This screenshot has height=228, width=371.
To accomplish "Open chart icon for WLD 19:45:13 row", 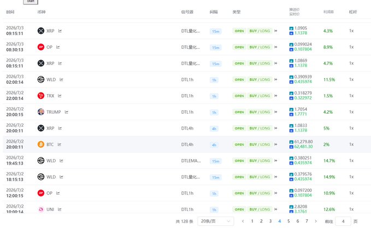I will pyautogui.click(x=61, y=161).
